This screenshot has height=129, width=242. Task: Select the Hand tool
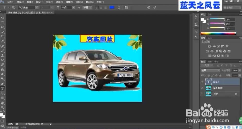click(3, 103)
